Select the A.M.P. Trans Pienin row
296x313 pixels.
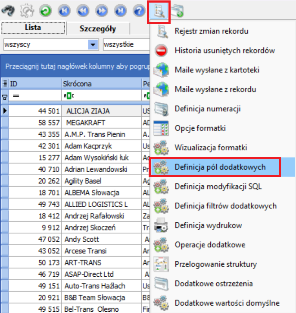(x=75, y=134)
